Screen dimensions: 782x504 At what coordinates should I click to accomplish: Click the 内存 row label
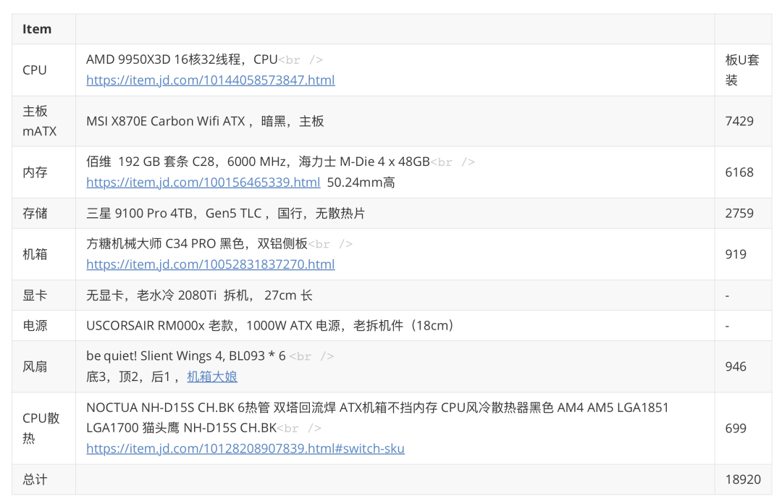35,172
